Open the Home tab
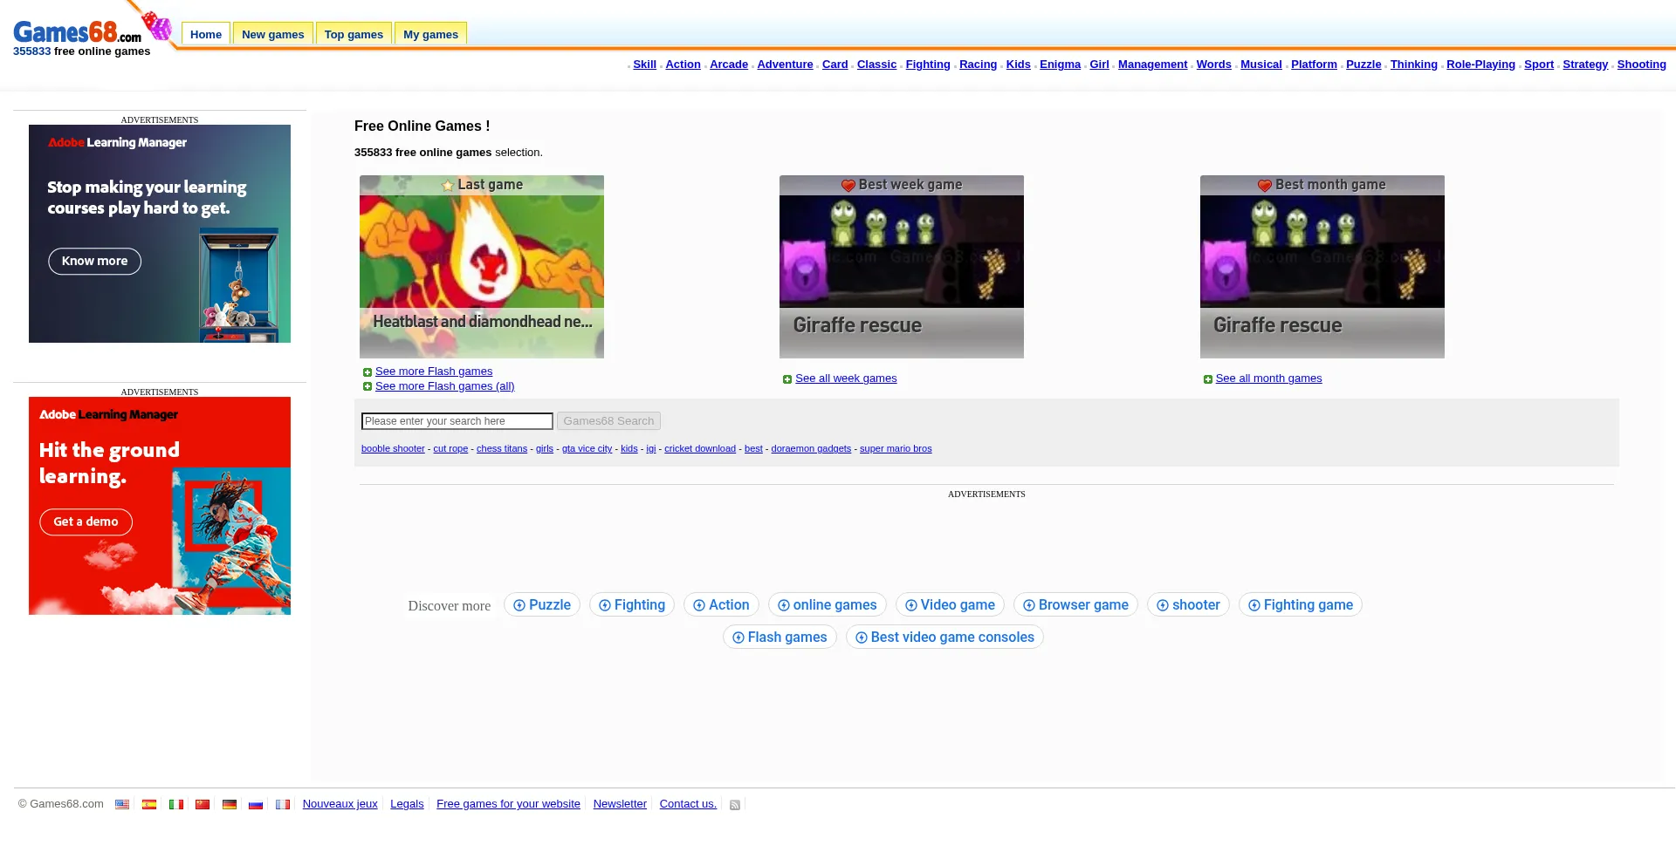Screen dimensions: 1676x866 [x=206, y=34]
